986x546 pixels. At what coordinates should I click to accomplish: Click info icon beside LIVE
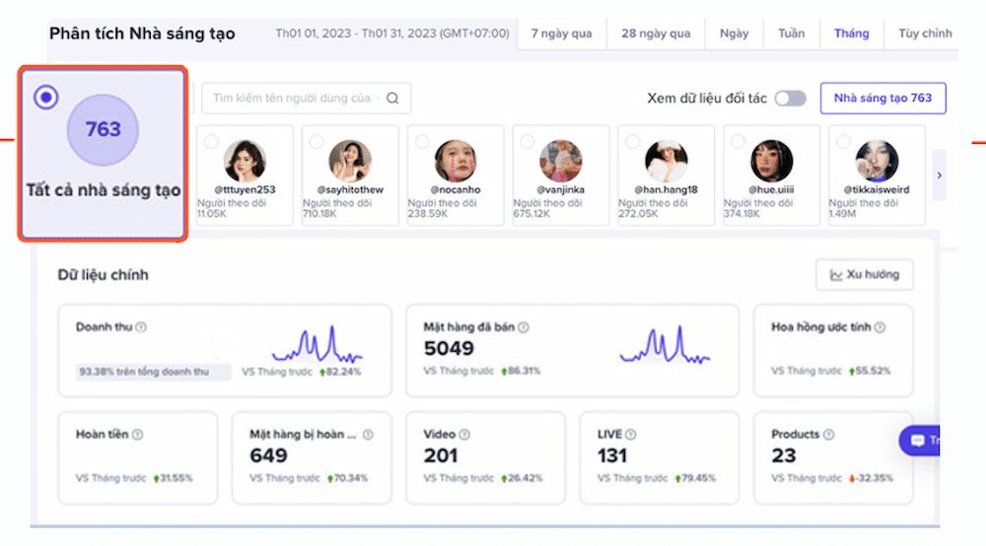631,435
